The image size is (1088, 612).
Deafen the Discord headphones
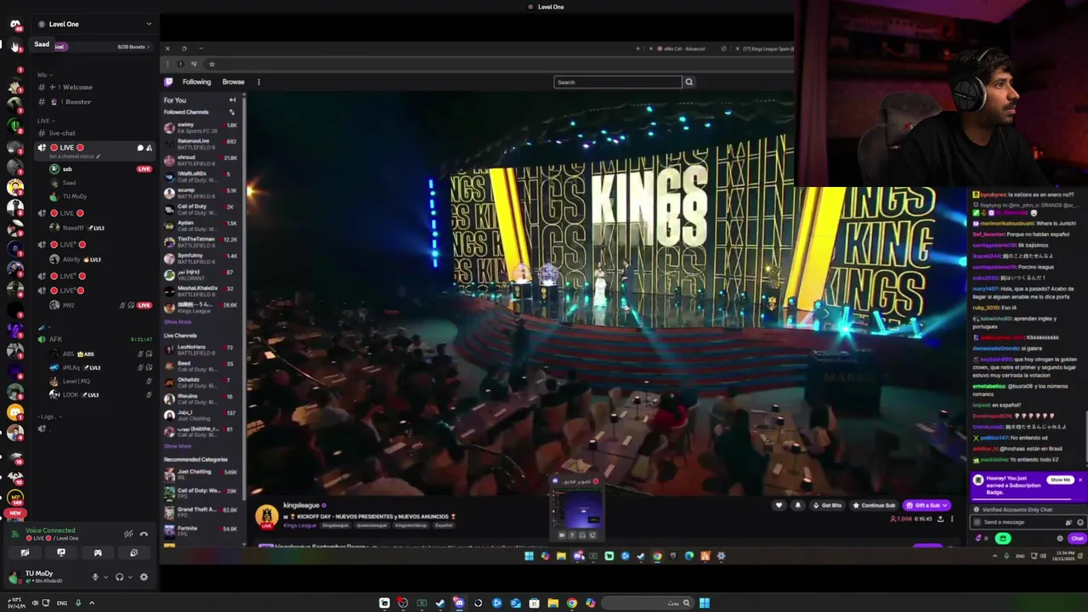tap(119, 577)
